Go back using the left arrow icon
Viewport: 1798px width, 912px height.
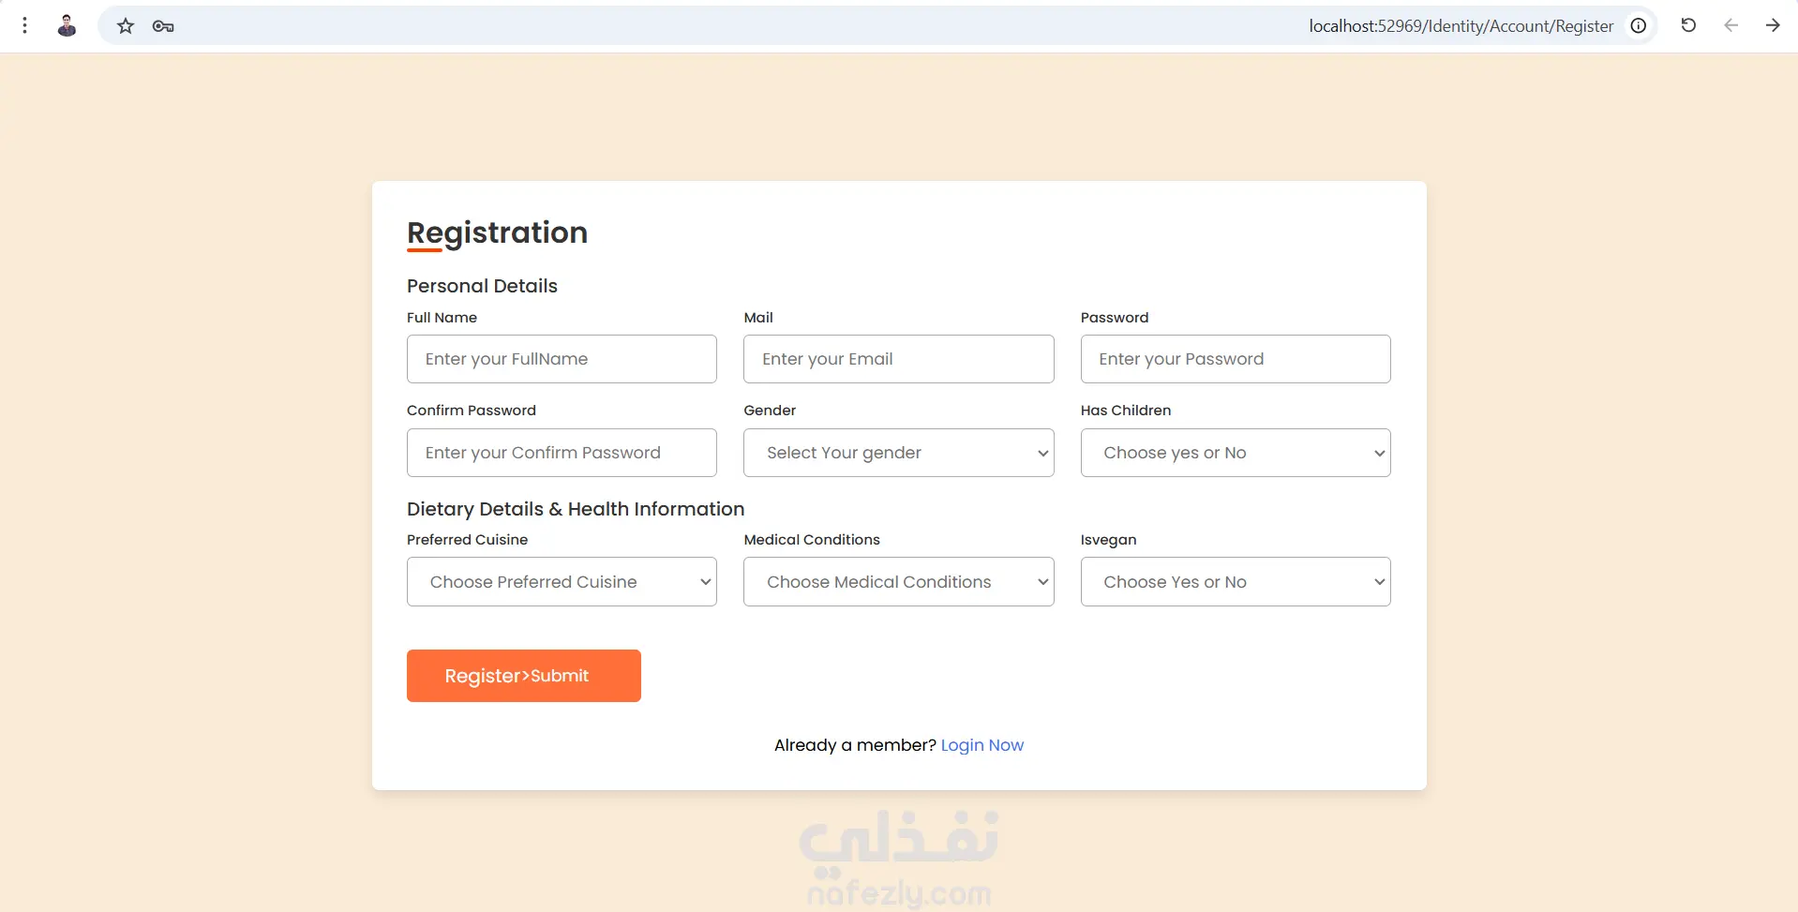click(x=1731, y=25)
